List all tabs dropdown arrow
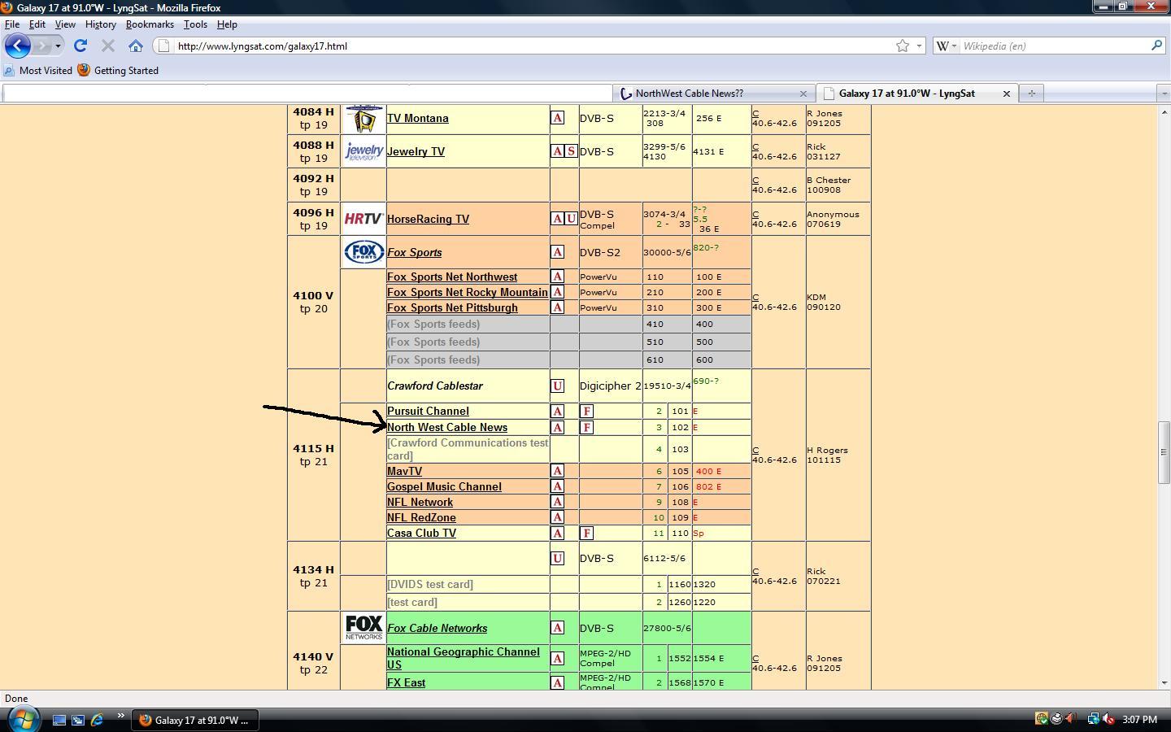Viewport: 1171px width, 732px height. pos(1164,94)
